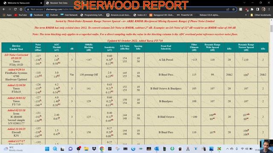Bookmark this page with the star icon
The image size is (273, 153).
[233, 9]
